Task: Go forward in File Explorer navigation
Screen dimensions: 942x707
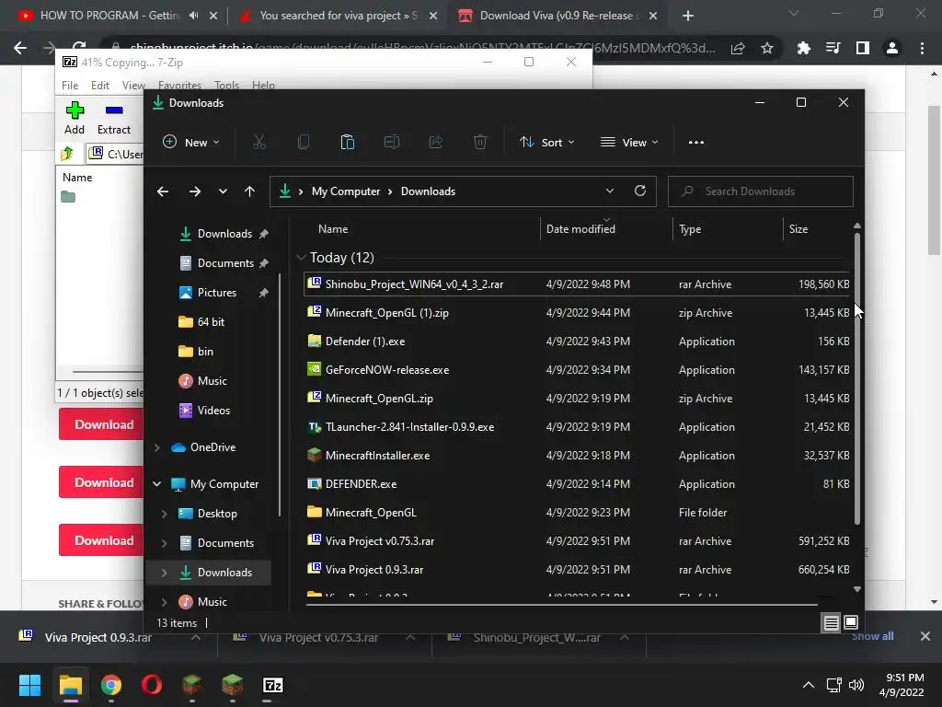Action: pos(195,191)
